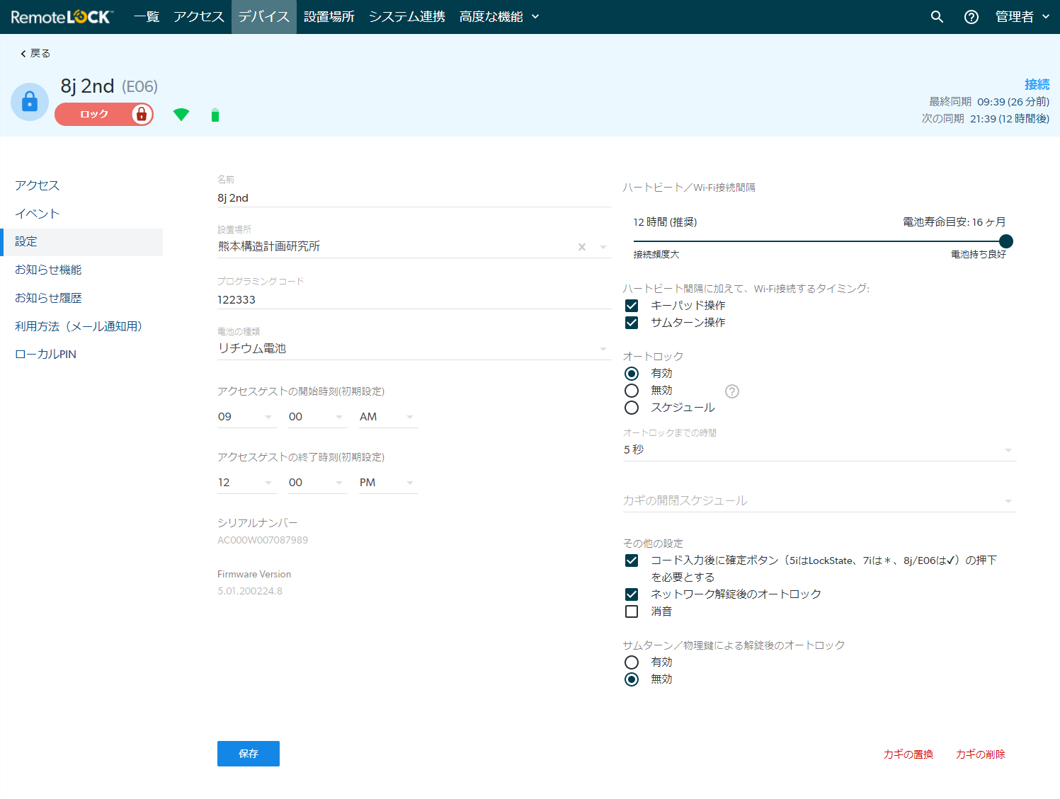Click the auto-lock help question icon
Viewport: 1060px width, 799px height.
732,391
